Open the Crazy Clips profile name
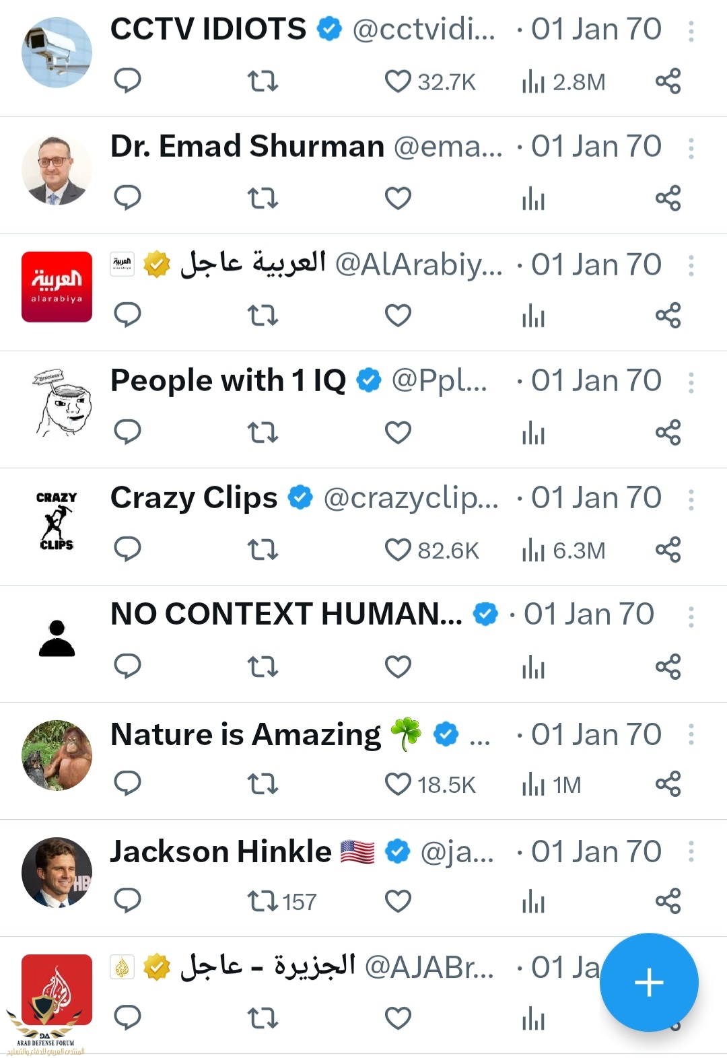 coord(194,498)
